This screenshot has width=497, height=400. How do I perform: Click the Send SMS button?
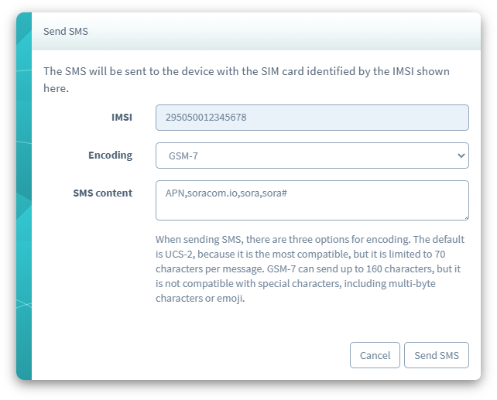[437, 355]
